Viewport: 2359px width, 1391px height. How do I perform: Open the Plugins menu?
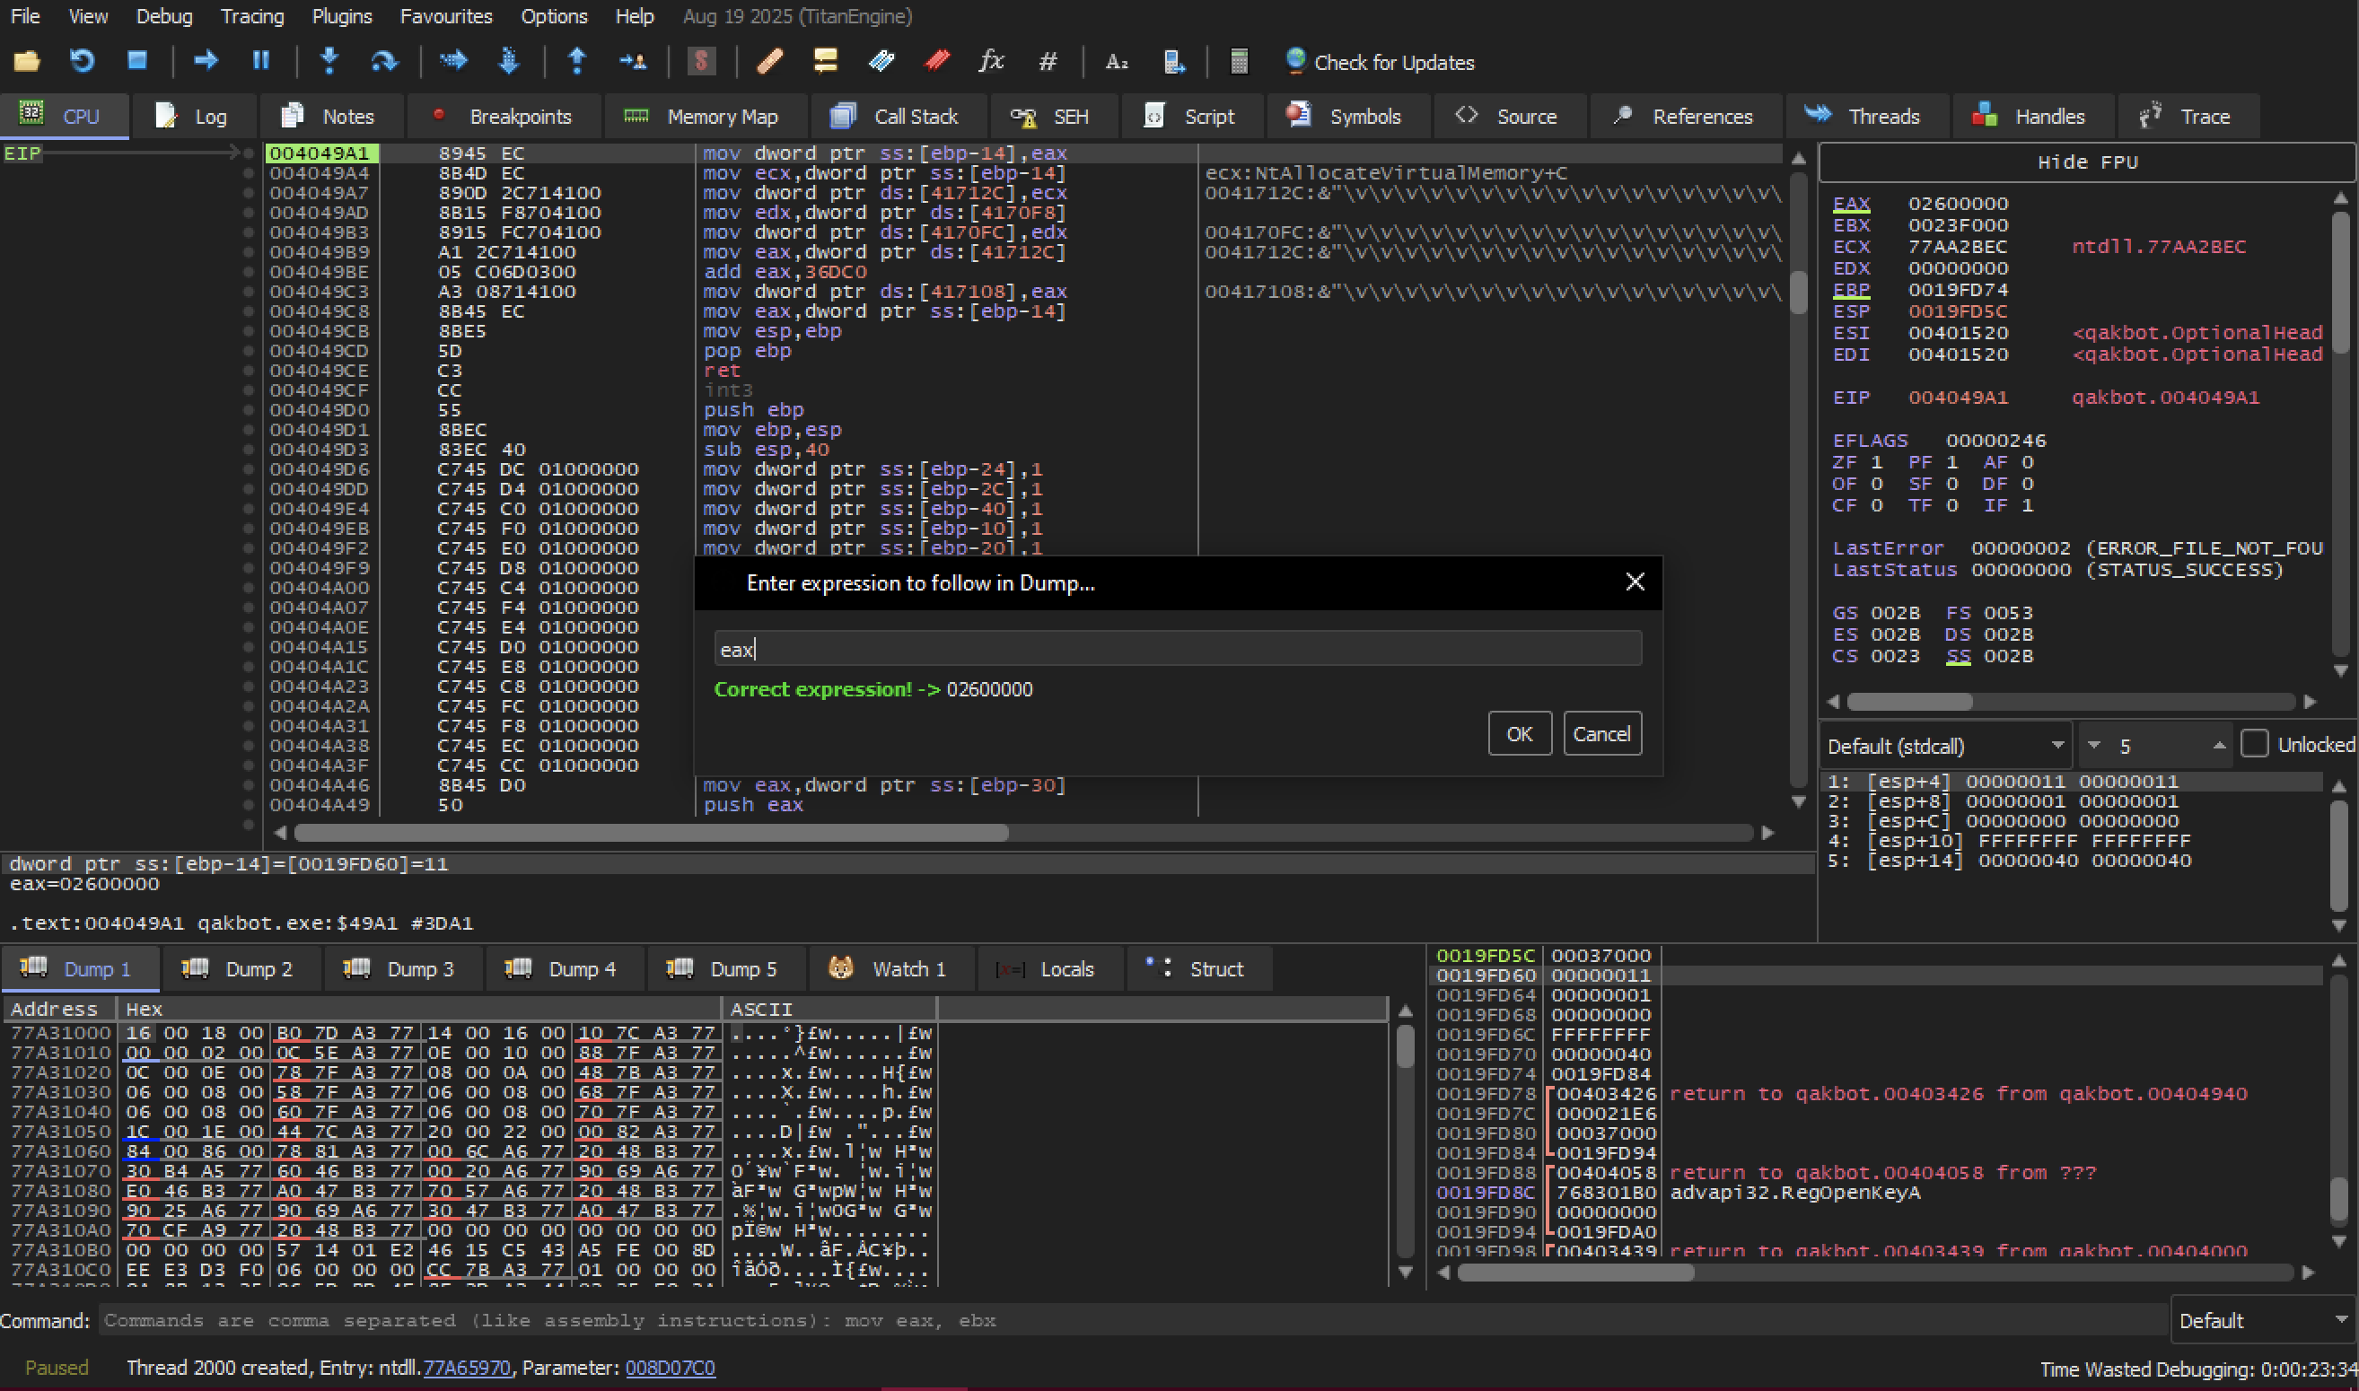coord(341,16)
